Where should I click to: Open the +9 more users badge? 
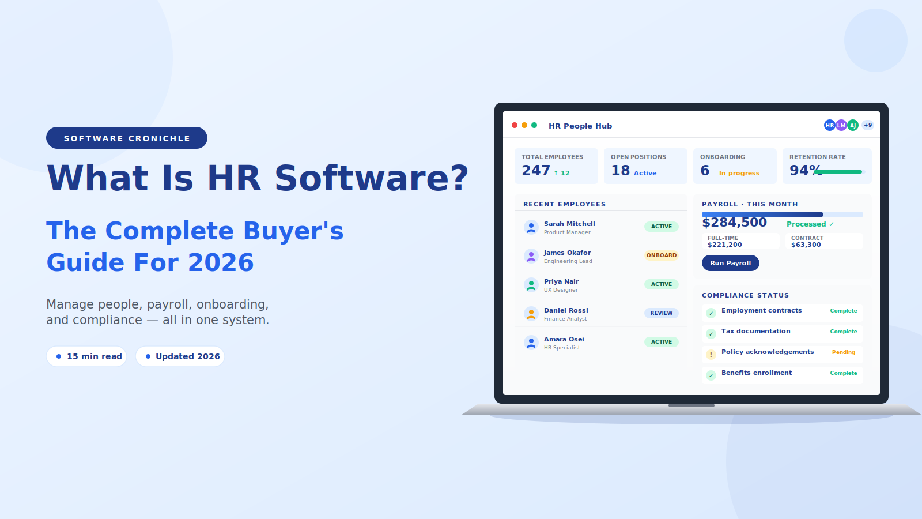coord(868,125)
